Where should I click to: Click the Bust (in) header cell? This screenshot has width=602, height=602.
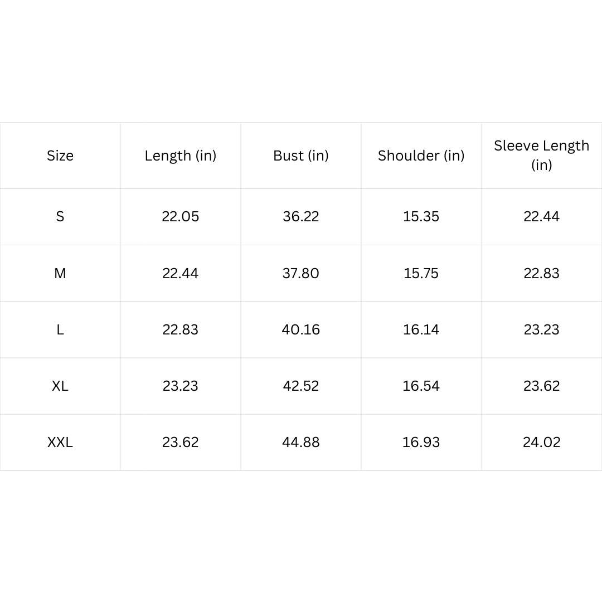pyautogui.click(x=301, y=156)
